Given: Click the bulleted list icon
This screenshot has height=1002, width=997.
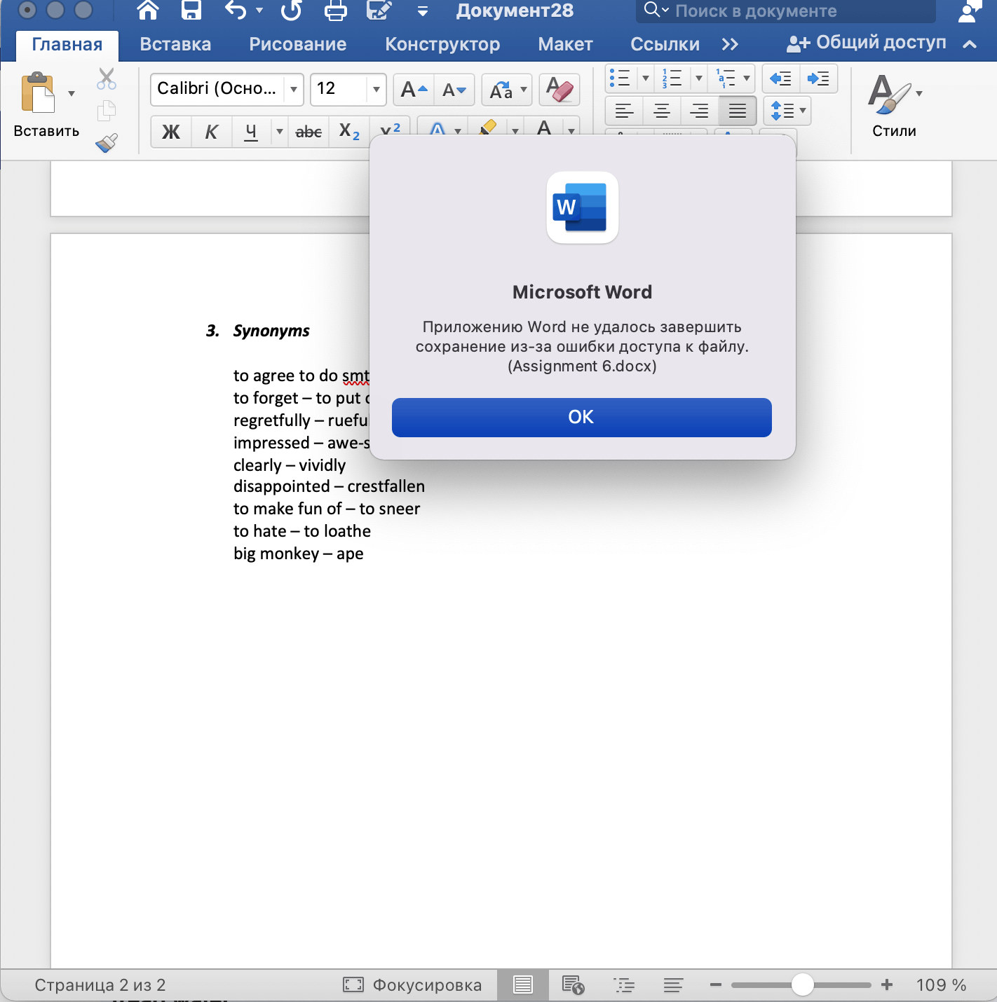Looking at the screenshot, I should (620, 78).
